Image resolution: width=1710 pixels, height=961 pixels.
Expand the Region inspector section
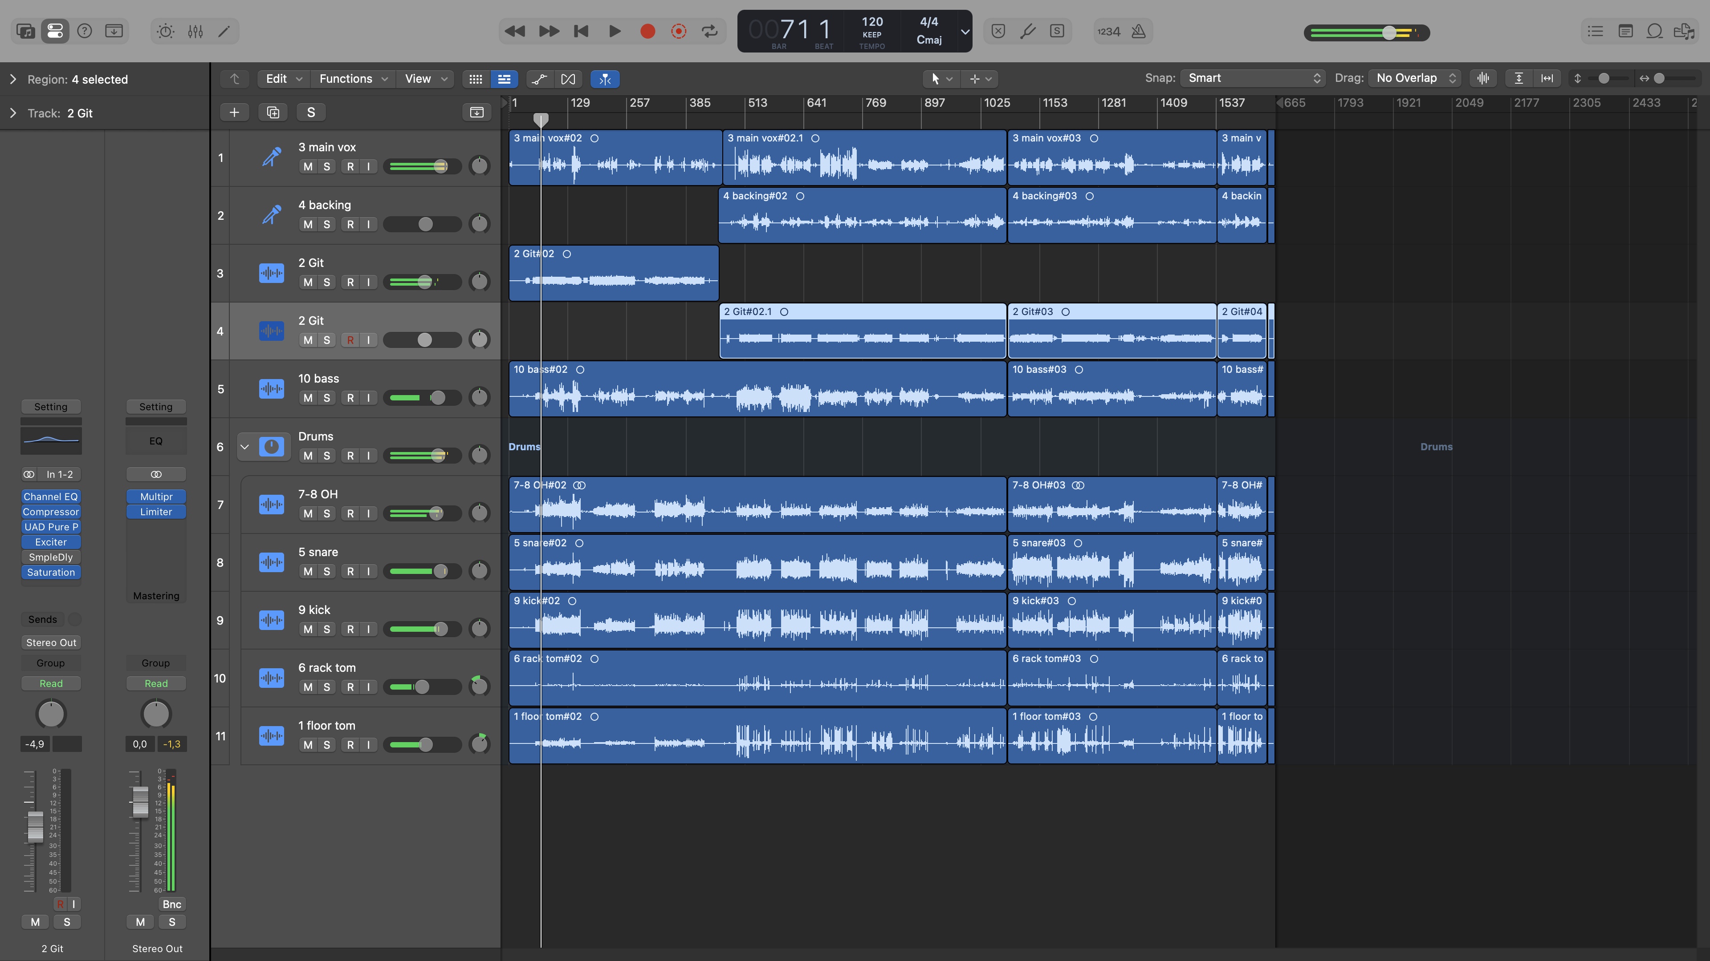12,79
